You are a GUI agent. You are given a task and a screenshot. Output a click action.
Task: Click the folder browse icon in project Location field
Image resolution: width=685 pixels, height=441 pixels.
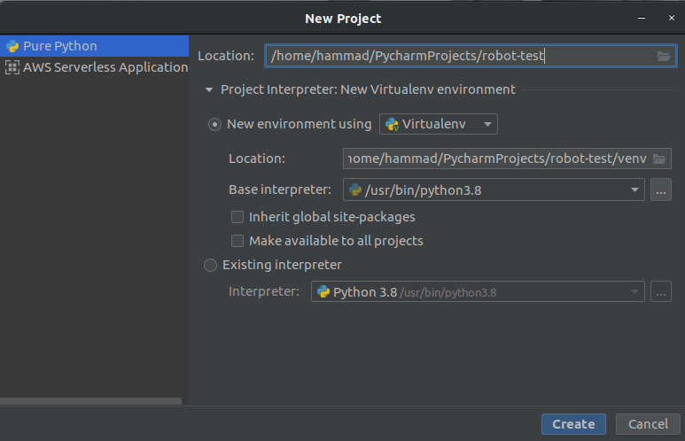(x=664, y=56)
